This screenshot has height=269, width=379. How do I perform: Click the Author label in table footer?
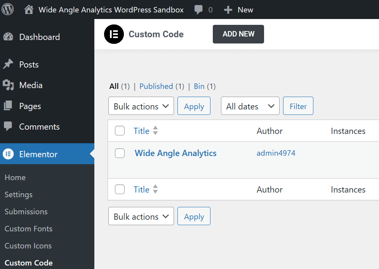269,189
